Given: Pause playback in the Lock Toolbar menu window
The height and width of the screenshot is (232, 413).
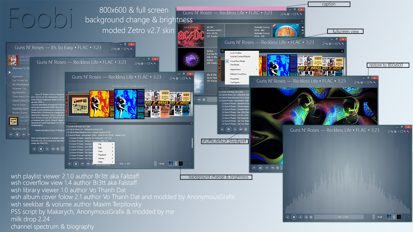Looking at the screenshot, I should tap(228, 129).
